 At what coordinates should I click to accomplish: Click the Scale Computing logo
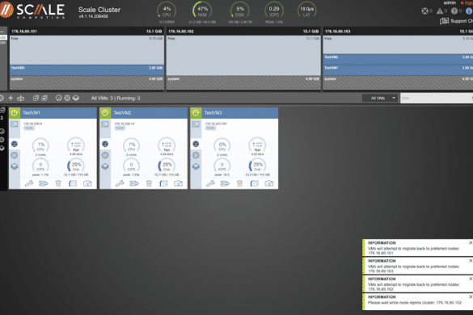(x=32, y=10)
